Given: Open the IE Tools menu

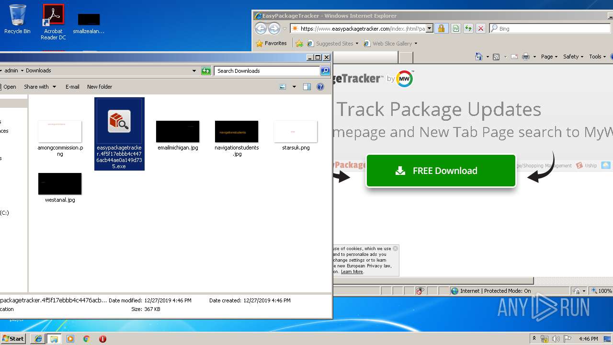Looking at the screenshot, I should (597, 57).
